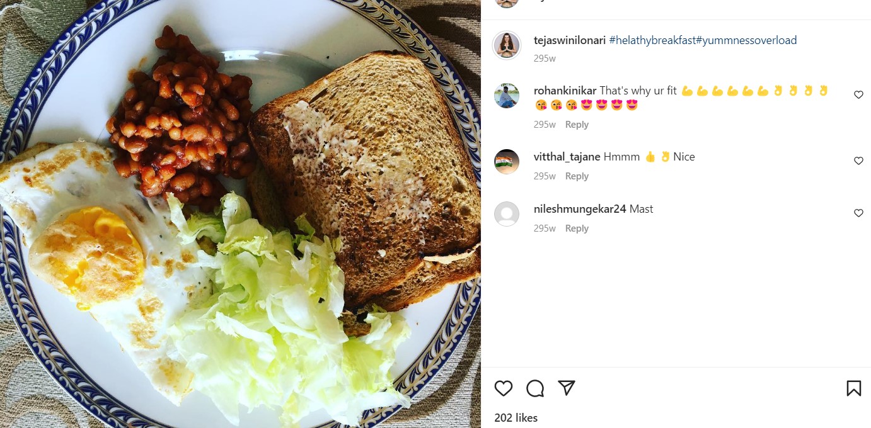Screen dimensions: 871x428
Task: Open rohankinikar username link
Action: pyautogui.click(x=565, y=91)
